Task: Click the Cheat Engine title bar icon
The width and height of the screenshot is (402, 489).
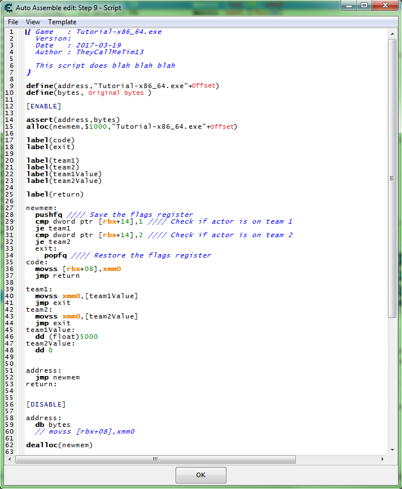Action: point(8,7)
